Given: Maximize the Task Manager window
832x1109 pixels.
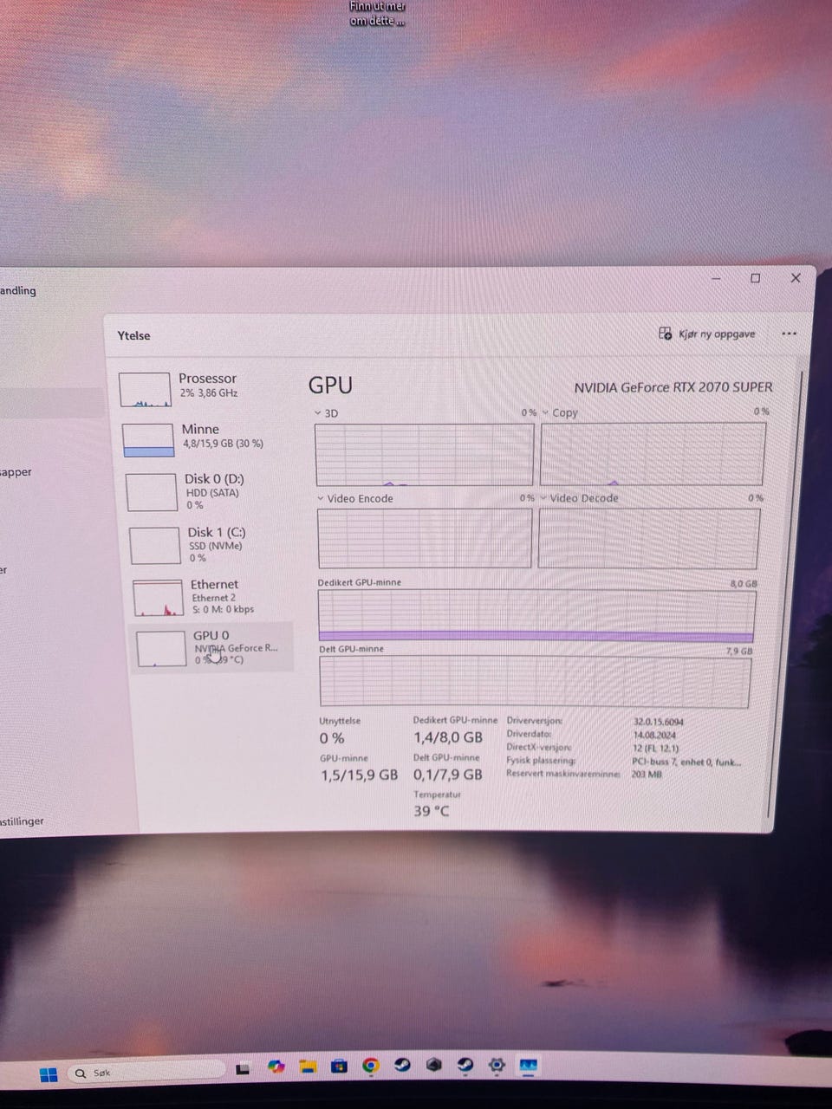Looking at the screenshot, I should pyautogui.click(x=755, y=278).
